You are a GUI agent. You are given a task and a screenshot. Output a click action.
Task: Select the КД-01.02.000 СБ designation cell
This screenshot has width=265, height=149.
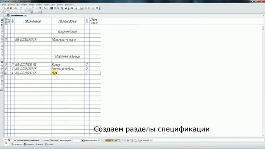coord(33,69)
